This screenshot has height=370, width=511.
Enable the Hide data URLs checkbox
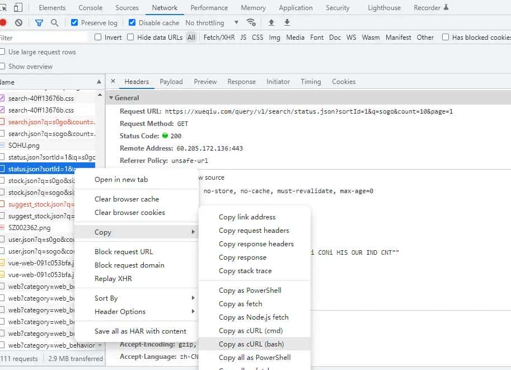point(130,38)
